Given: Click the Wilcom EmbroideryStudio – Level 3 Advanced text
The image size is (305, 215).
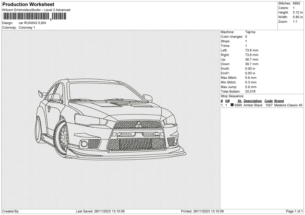Looking at the screenshot, I should pos(36,10).
